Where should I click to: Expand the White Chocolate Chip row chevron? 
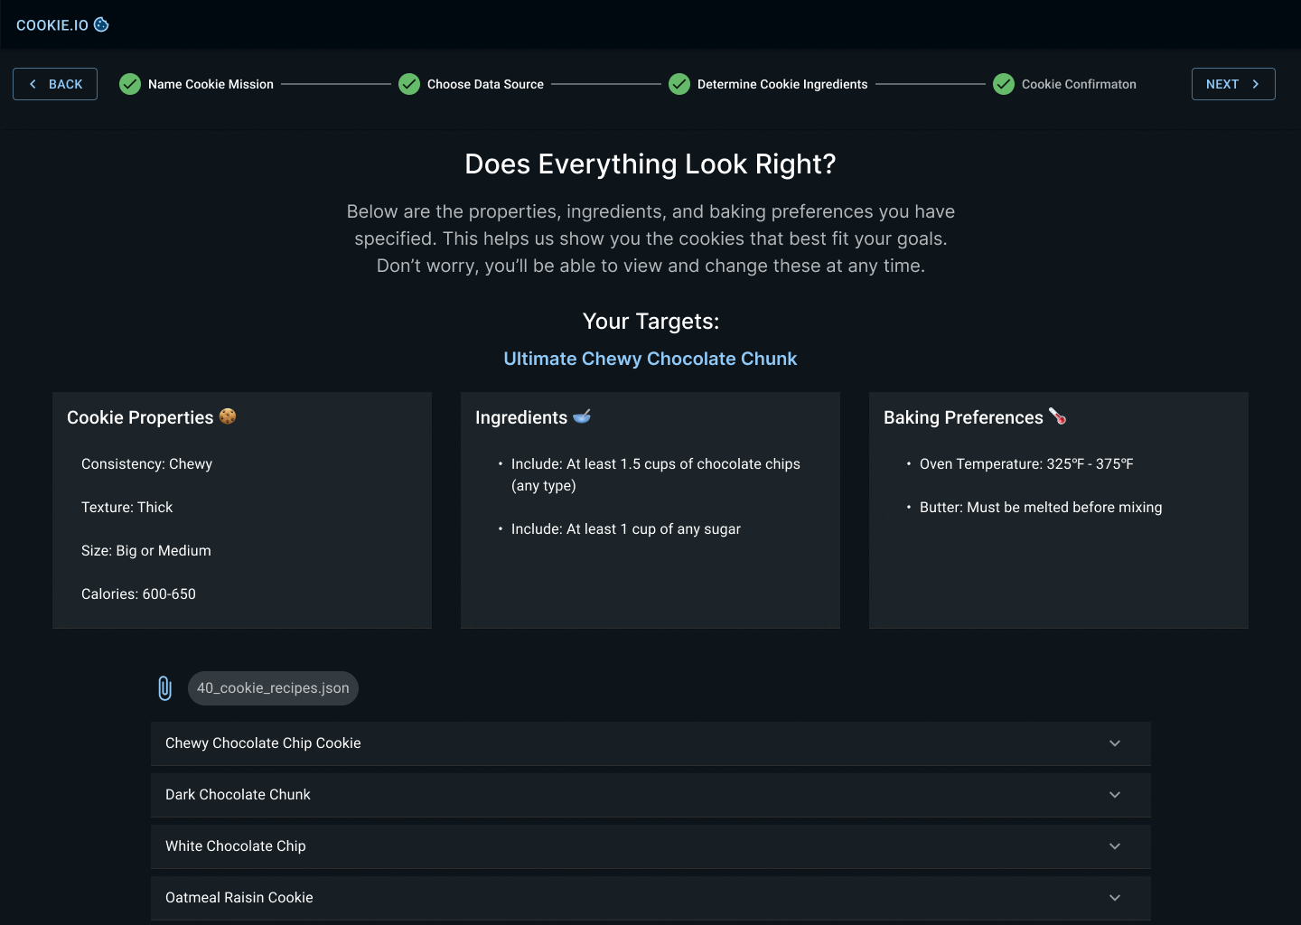(x=1115, y=846)
